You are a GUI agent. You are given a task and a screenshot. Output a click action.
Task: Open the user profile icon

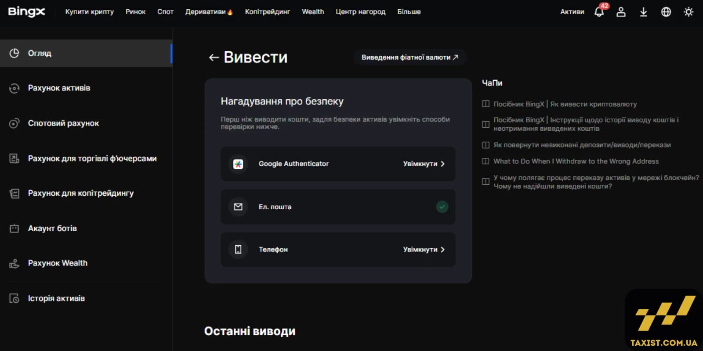coord(621,12)
